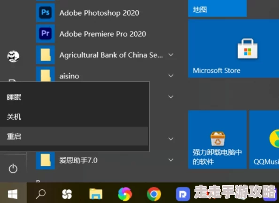The image size is (279, 203).
Task: Expand the folder chevron just above 爱思助手7.0's
Action: pyautogui.click(x=171, y=139)
